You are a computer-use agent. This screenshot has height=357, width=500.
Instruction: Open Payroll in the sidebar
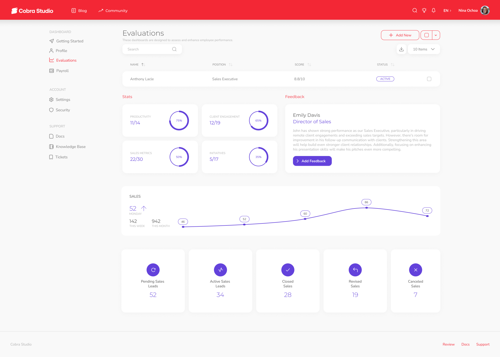pyautogui.click(x=59, y=71)
